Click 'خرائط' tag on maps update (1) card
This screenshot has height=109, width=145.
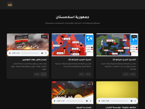(x=133, y=74)
